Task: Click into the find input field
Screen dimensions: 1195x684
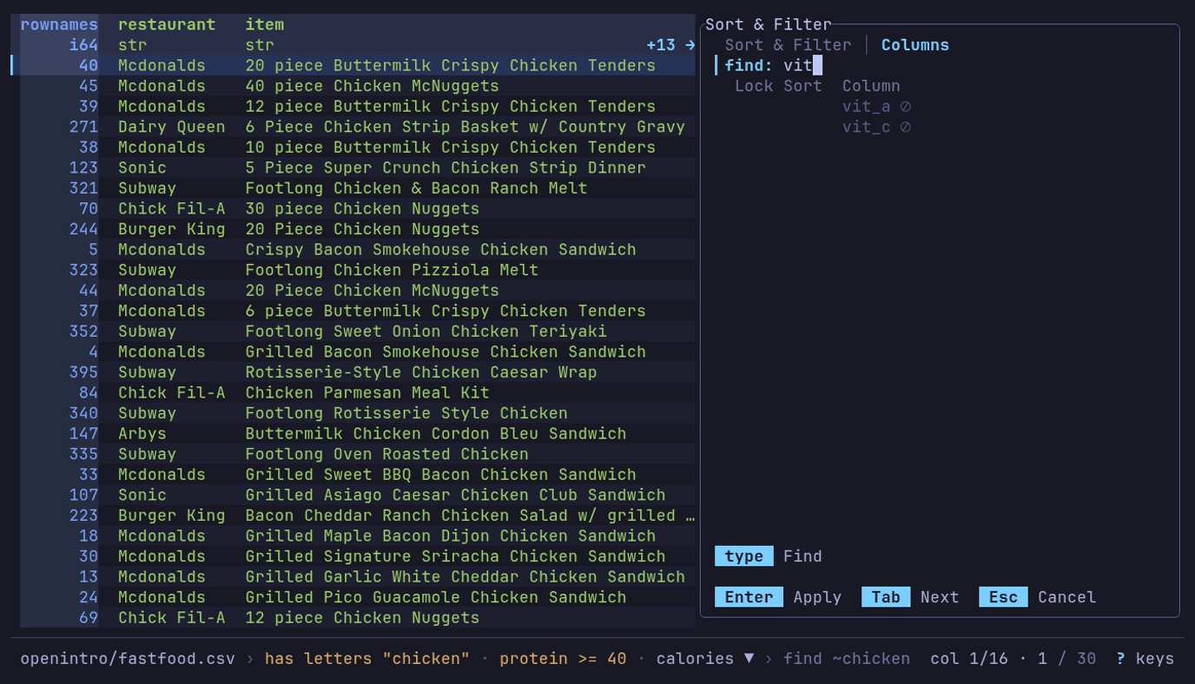Action: [942, 65]
